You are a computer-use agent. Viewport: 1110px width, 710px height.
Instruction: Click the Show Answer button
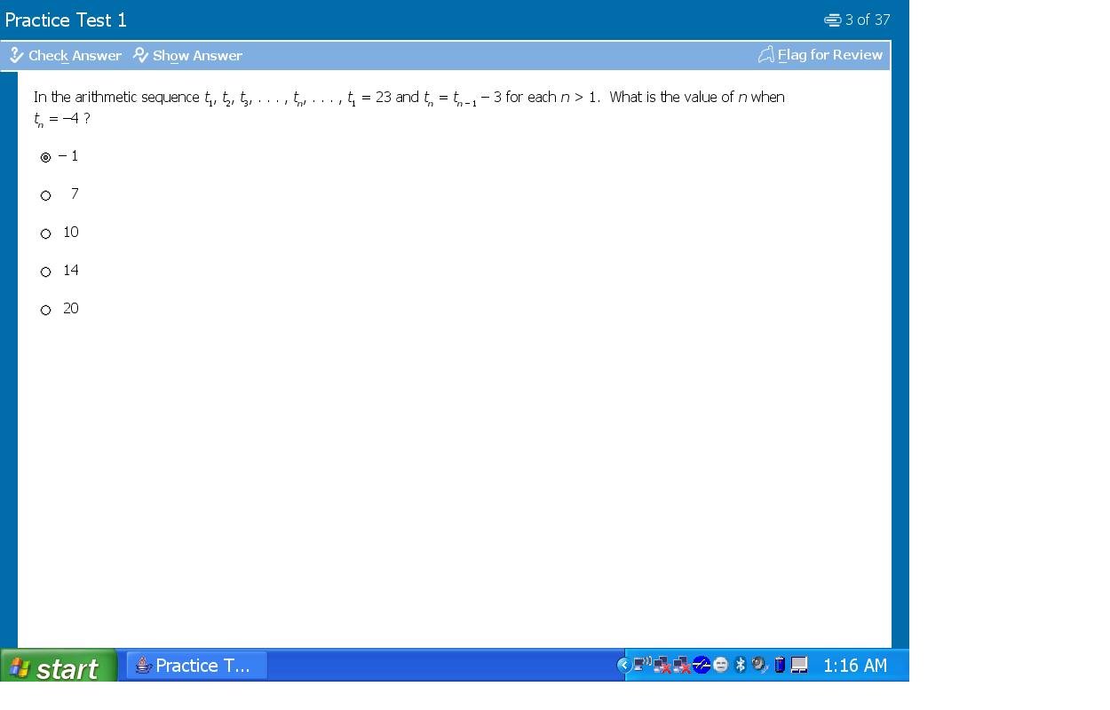(187, 55)
